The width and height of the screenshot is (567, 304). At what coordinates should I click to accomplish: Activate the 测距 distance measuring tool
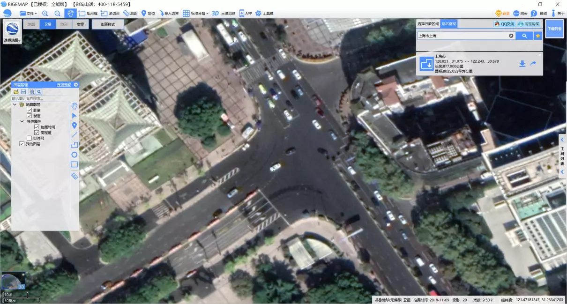130,14
